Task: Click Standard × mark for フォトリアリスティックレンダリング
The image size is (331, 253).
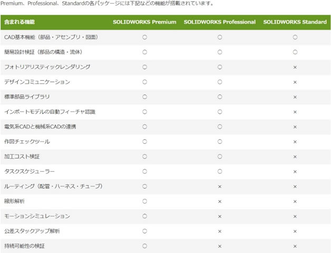Action: [x=295, y=67]
